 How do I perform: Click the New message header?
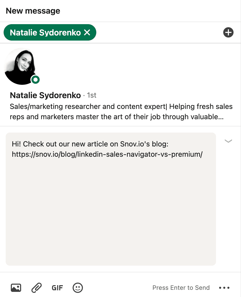(x=33, y=11)
